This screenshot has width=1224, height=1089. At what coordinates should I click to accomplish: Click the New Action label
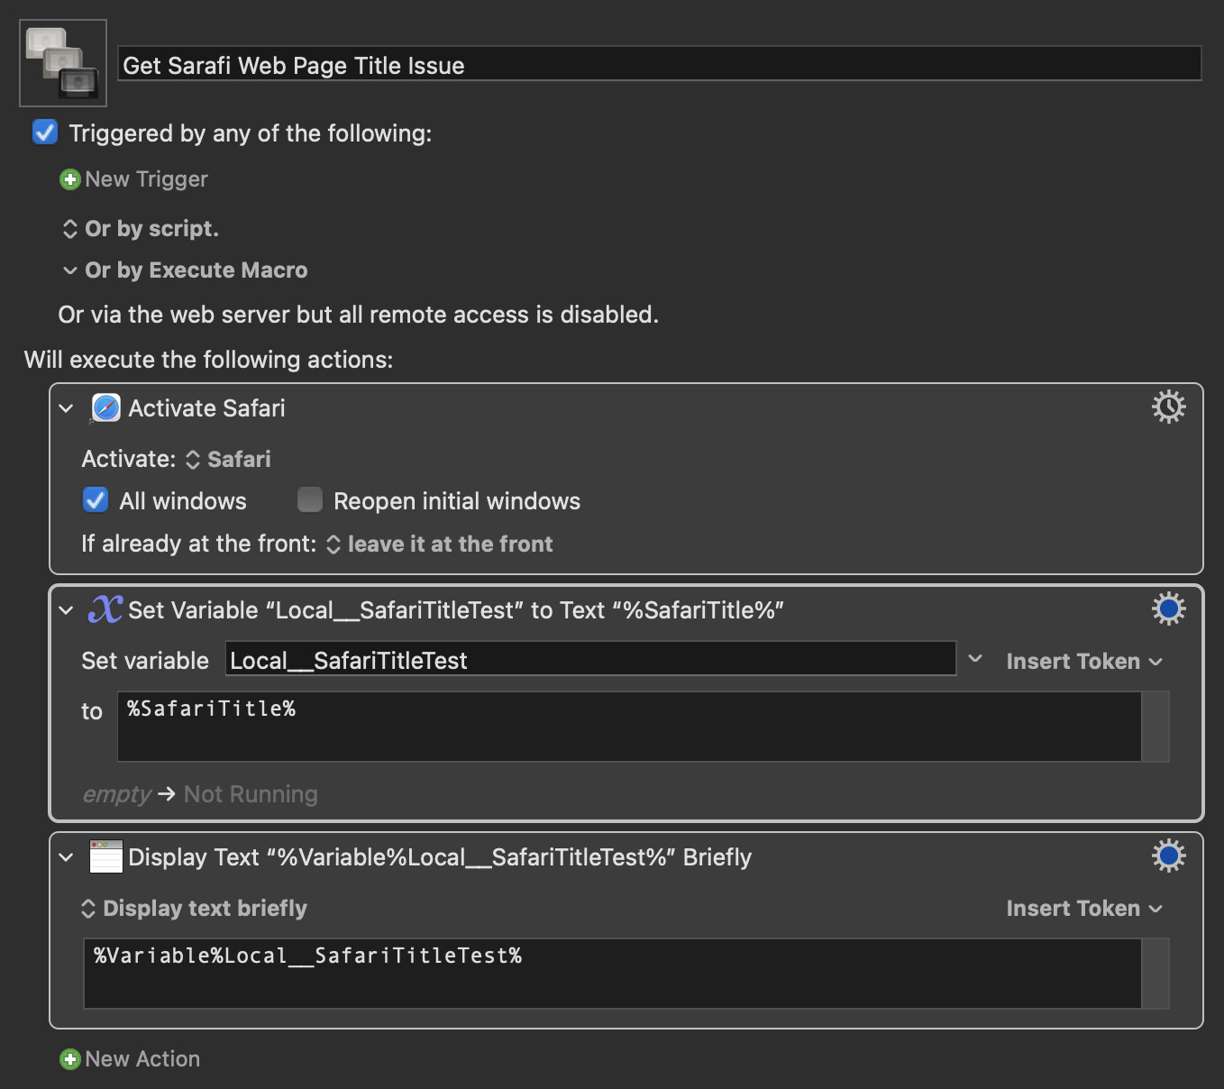click(142, 1059)
